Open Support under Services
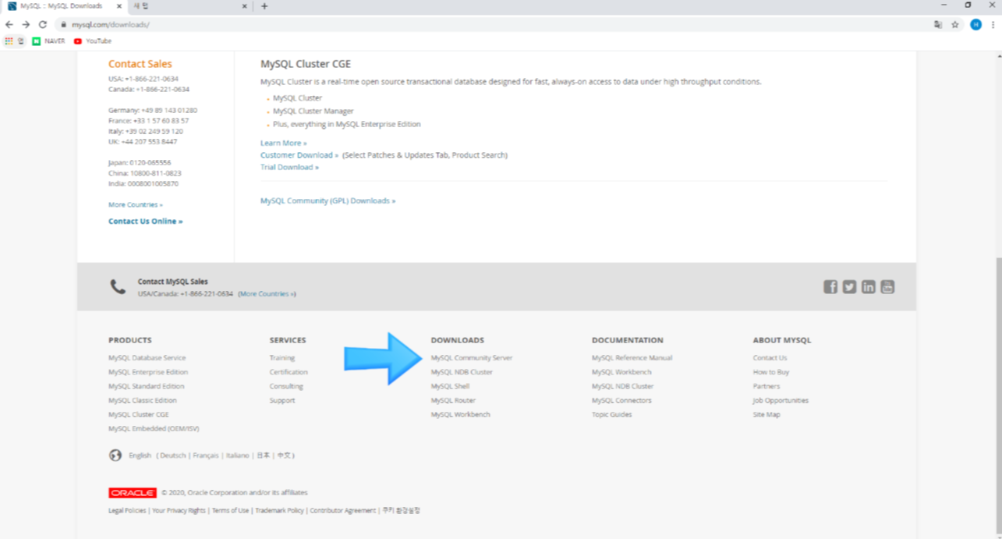1002x539 pixels. point(282,400)
